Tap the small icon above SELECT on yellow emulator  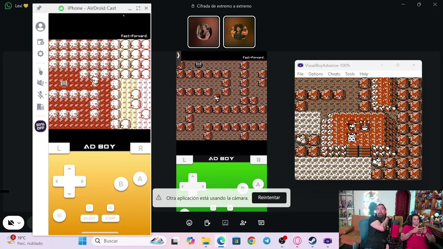[89, 208]
